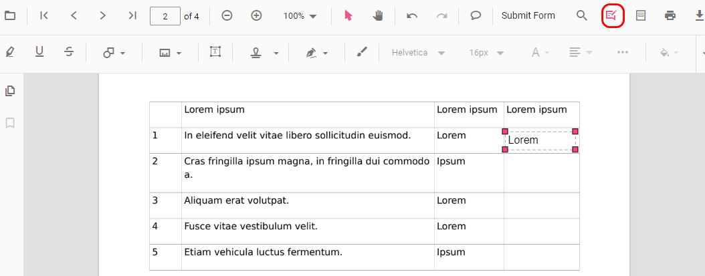705x276 pixels.
Task: Zoom in with the plus icon
Action: [x=256, y=16]
